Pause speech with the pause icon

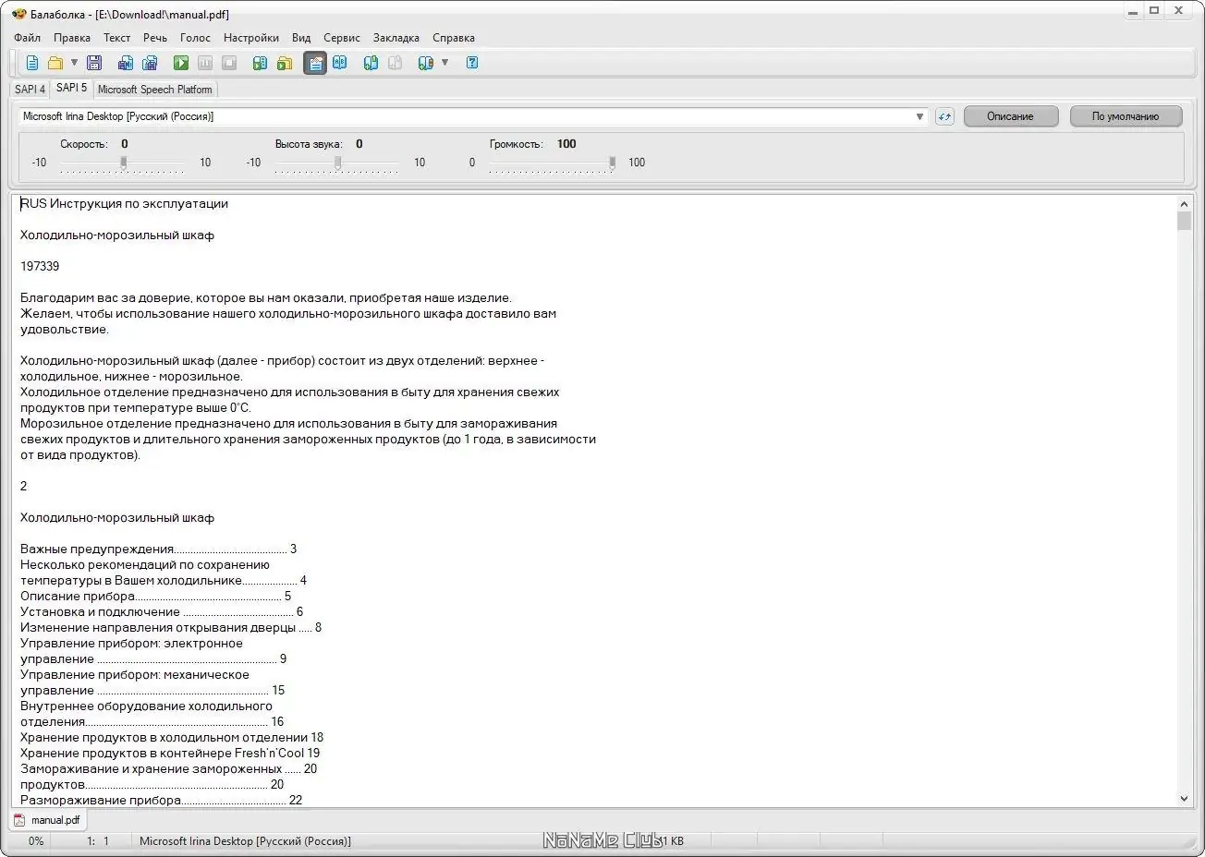point(205,63)
